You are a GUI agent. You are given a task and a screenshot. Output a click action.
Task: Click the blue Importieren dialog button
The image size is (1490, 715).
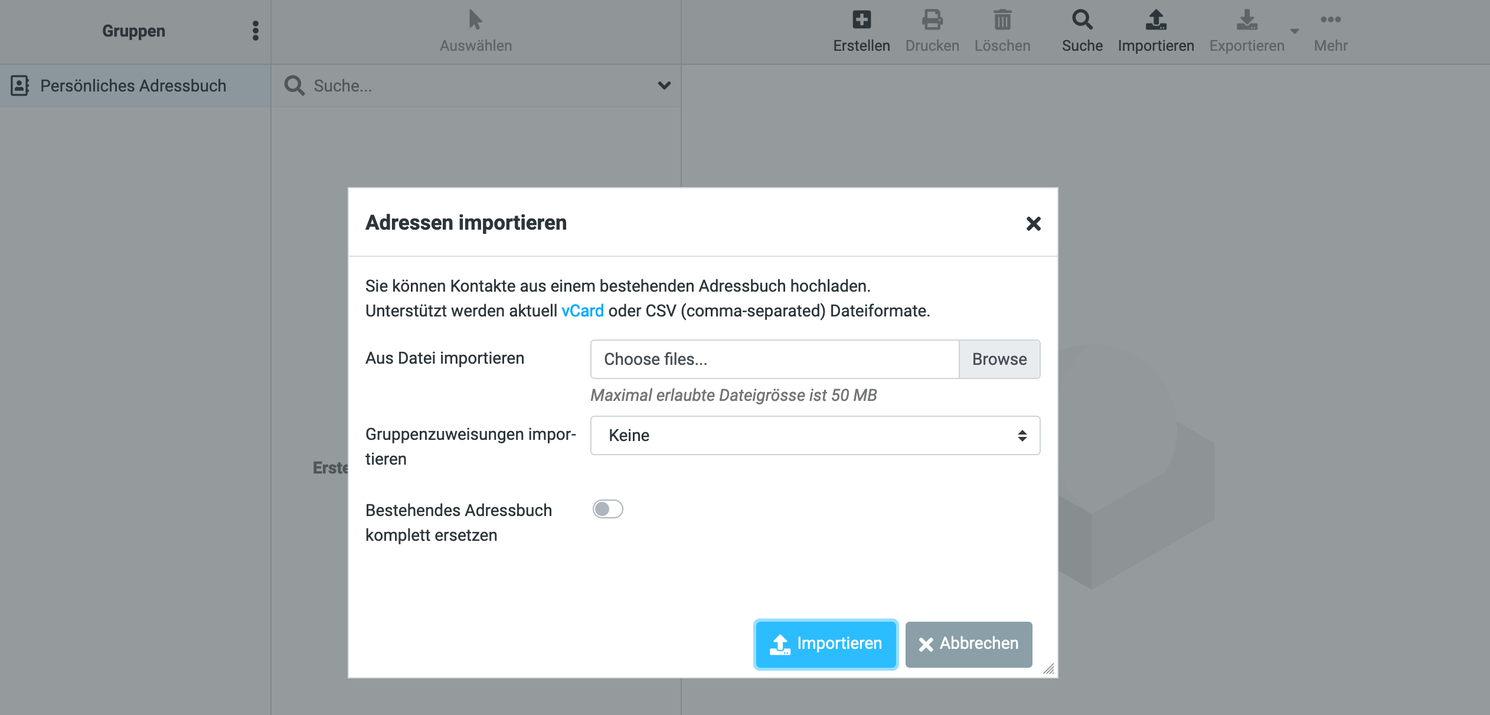coord(825,644)
